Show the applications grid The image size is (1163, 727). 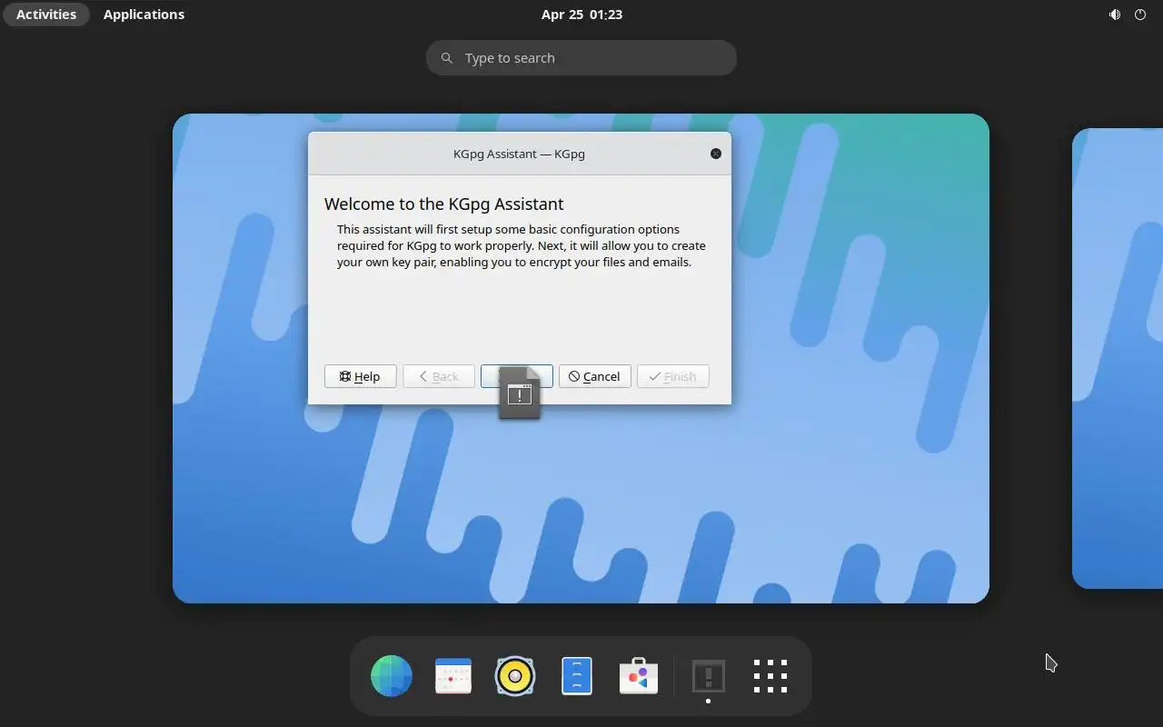pyautogui.click(x=770, y=676)
